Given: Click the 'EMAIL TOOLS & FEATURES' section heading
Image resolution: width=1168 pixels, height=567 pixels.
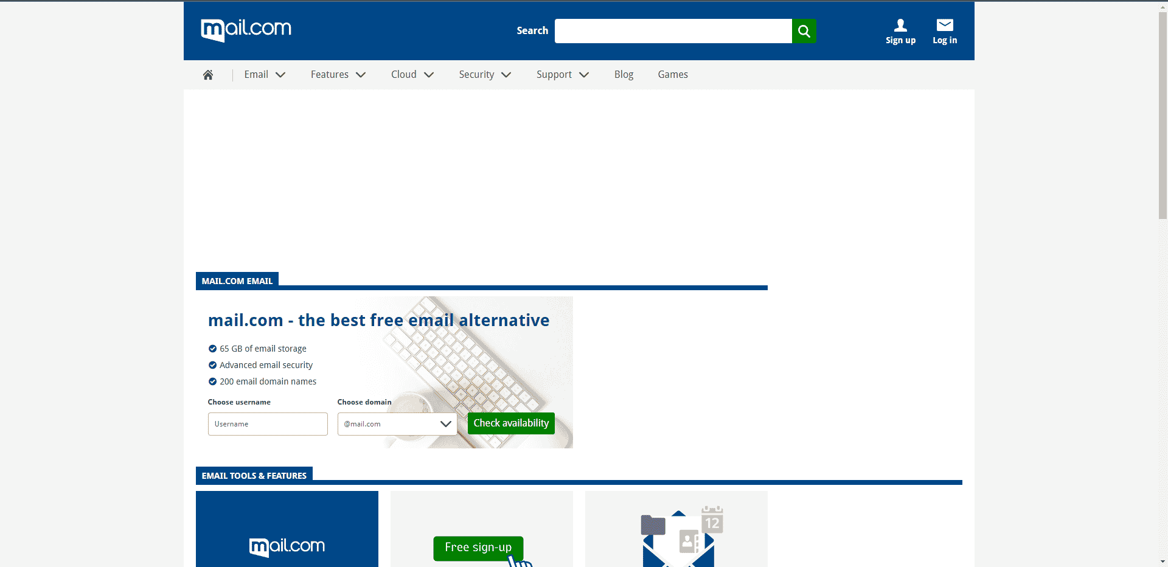Looking at the screenshot, I should (254, 476).
